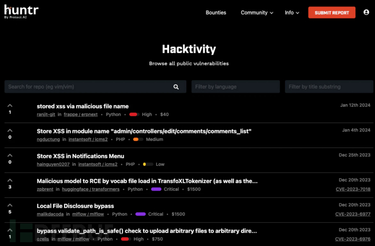Image resolution: width=375 pixels, height=246 pixels.
Task: Click the red High severity indicator
Action: coord(134,114)
